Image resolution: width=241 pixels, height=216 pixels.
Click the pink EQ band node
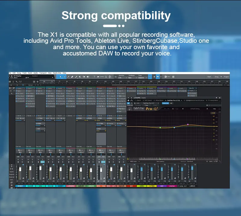tap(188, 124)
